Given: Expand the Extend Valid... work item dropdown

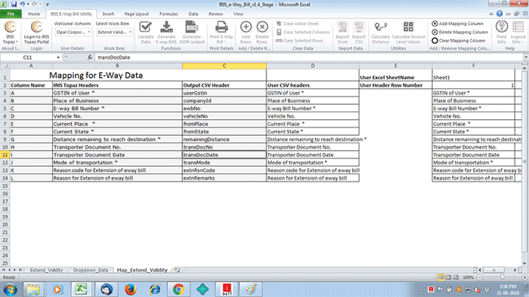Looking at the screenshot, I should pyautogui.click(x=130, y=32).
